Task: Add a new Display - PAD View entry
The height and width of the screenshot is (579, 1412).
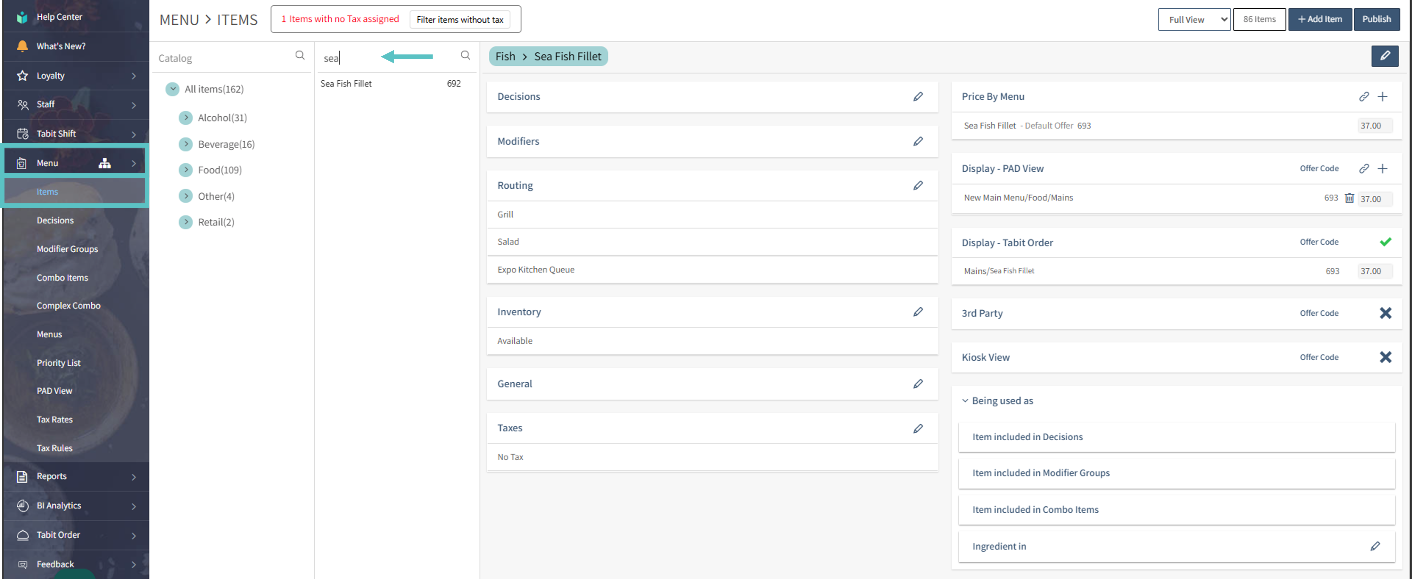Action: (x=1382, y=168)
